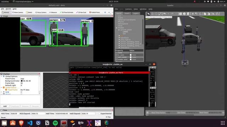The height and width of the screenshot is (127, 227).
Task: Activate the translate mode tool in Gazebo
Action: [152, 14]
